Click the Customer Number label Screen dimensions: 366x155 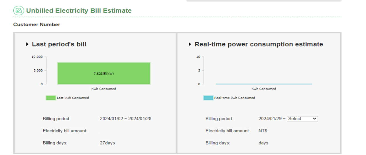coord(37,24)
